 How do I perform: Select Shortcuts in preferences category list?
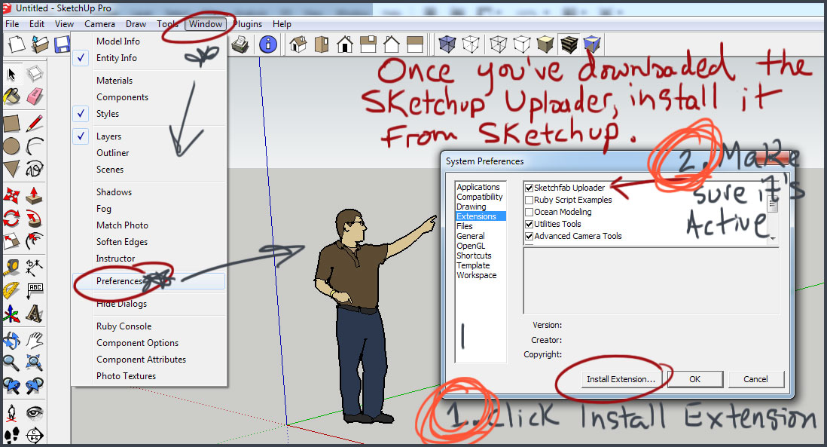(474, 256)
